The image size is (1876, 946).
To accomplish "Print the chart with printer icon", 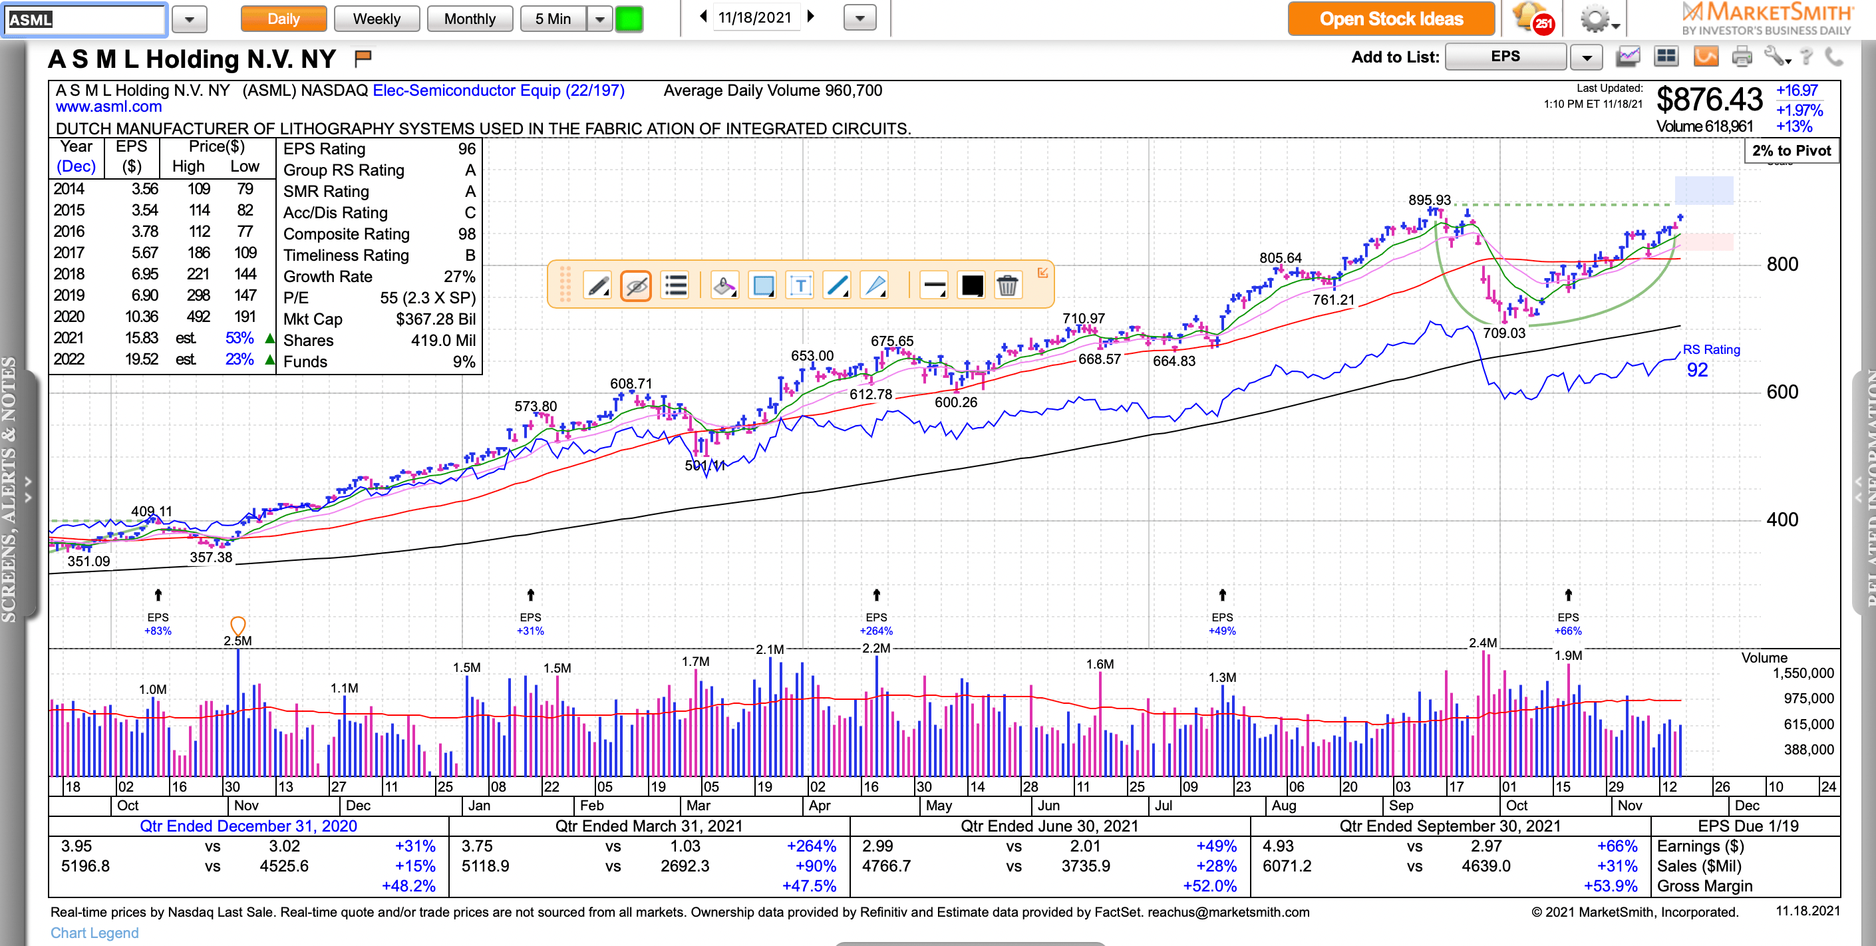I will 1741,56.
